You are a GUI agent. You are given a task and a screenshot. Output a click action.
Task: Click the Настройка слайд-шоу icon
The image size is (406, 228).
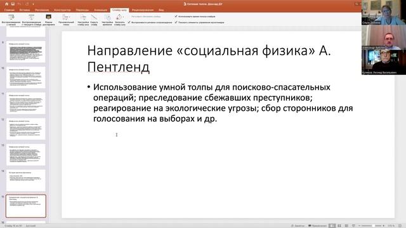click(83, 17)
